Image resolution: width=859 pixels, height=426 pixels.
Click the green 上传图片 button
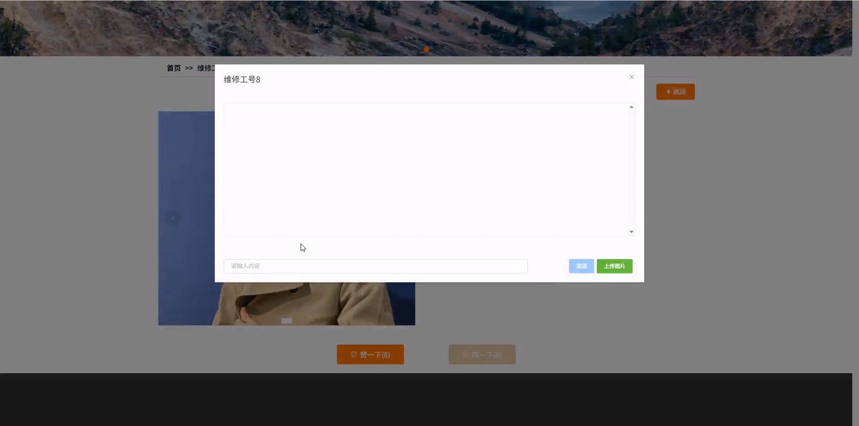(614, 266)
